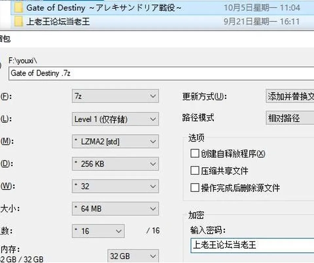
Task: Open the 更新方式 dropdown showing 添加并替换
Action: (x=290, y=96)
